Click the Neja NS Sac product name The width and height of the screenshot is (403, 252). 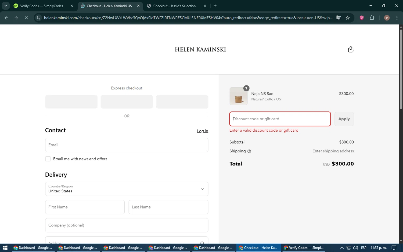click(x=262, y=94)
